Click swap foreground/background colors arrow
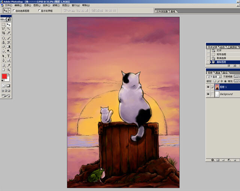The height and width of the screenshot is (191, 240). coord(9,75)
